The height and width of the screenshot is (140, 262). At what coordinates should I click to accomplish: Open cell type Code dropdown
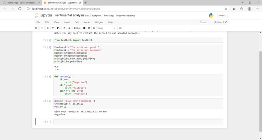click(106, 28)
